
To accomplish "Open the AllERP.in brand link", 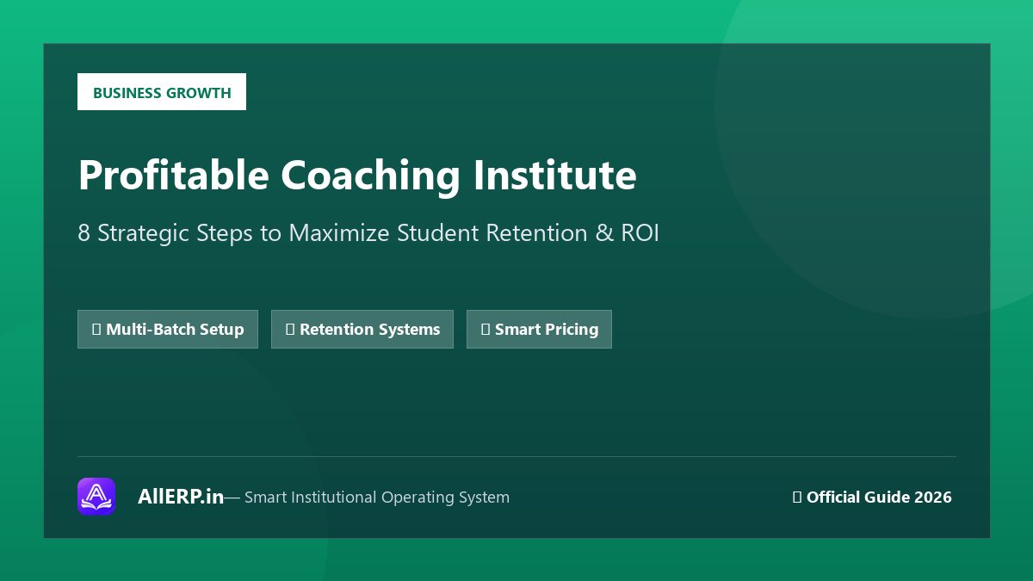I will pos(181,497).
